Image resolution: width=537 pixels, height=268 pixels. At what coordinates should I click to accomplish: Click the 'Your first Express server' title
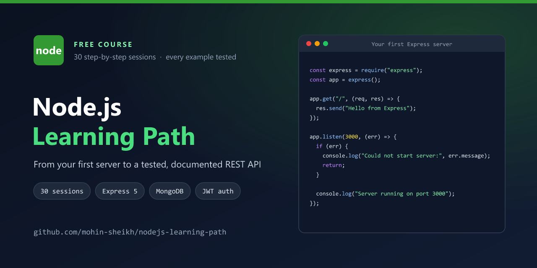pyautogui.click(x=412, y=44)
